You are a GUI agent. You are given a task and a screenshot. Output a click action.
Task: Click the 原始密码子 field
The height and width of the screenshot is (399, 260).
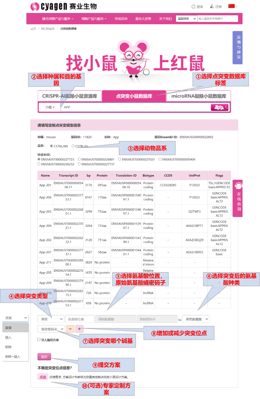click(157, 319)
